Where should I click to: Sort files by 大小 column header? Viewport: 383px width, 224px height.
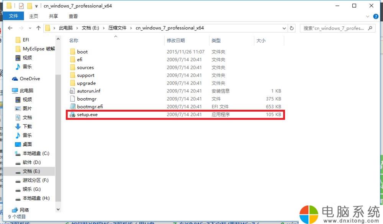(x=261, y=41)
